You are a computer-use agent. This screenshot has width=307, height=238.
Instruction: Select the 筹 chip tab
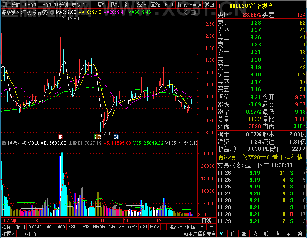click(x=300, y=234)
